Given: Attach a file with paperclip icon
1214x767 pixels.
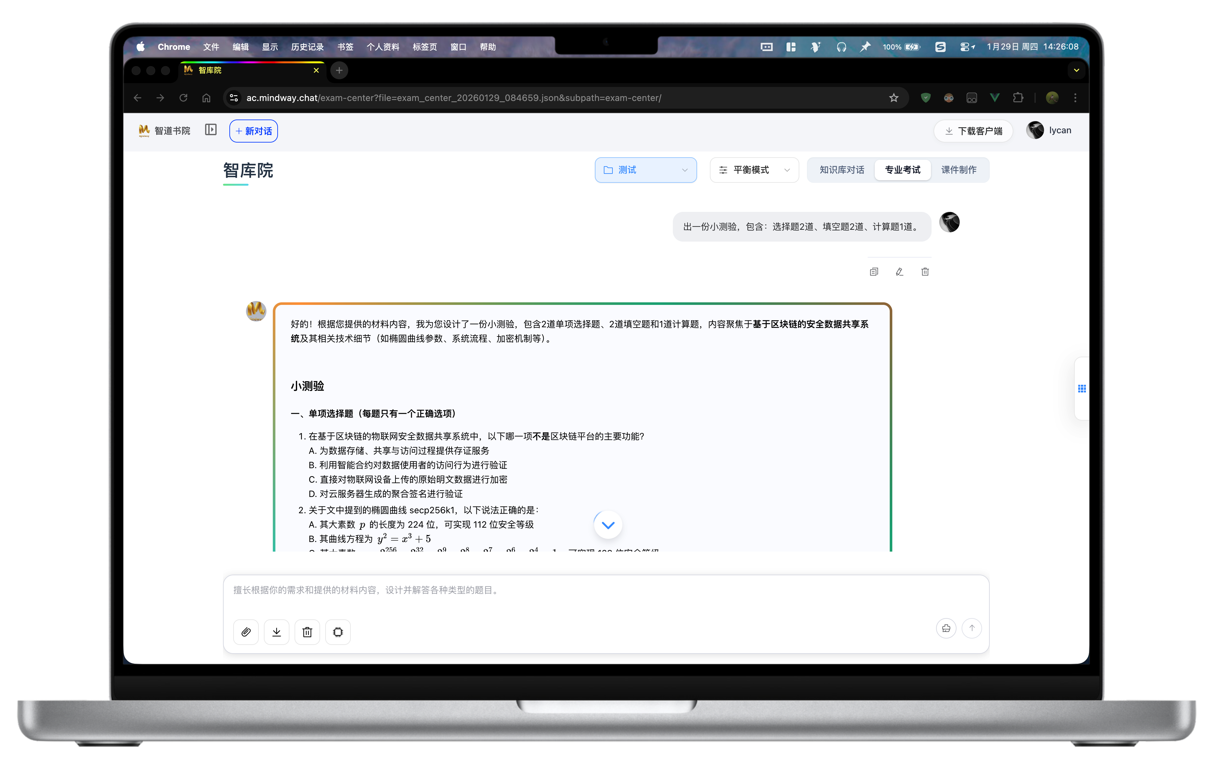Looking at the screenshot, I should point(246,632).
